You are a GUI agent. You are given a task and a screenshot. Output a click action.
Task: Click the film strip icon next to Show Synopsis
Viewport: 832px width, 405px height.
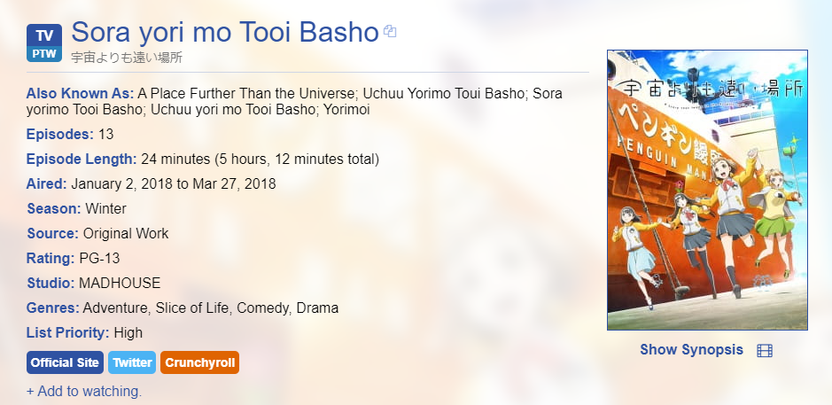[765, 350]
